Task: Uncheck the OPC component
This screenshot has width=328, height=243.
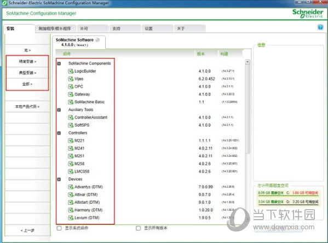Action: tap(71, 87)
